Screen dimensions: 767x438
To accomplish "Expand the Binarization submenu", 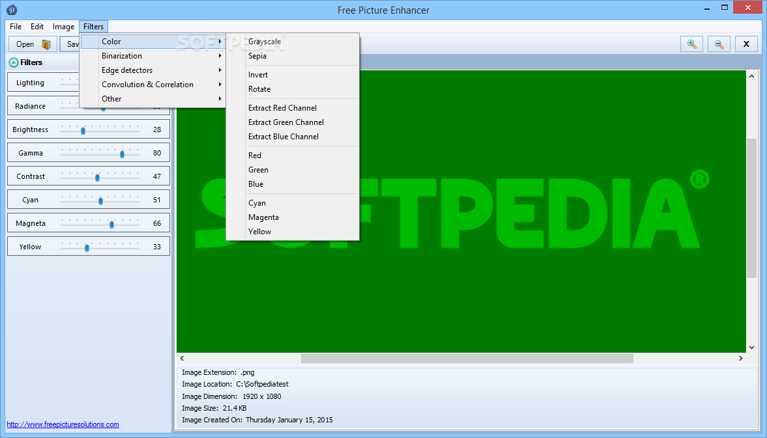I will coord(152,56).
